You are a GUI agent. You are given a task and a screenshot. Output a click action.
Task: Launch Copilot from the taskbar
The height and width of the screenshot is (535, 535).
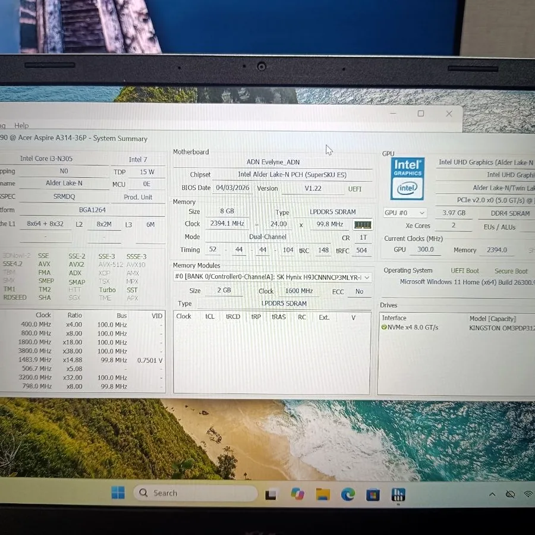click(x=297, y=494)
